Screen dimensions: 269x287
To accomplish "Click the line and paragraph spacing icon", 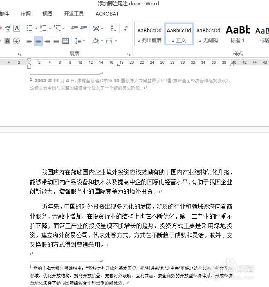I will pyautogui.click(x=78, y=41).
